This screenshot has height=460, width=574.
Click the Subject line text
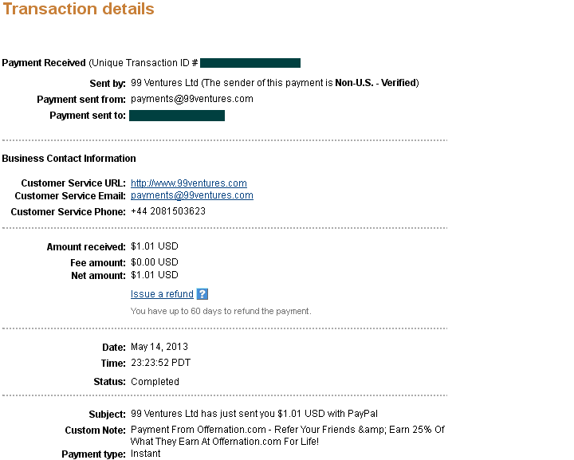[x=254, y=414]
